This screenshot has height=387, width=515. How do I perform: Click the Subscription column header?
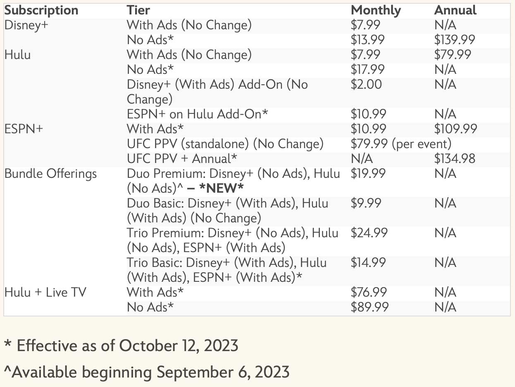[41, 10]
